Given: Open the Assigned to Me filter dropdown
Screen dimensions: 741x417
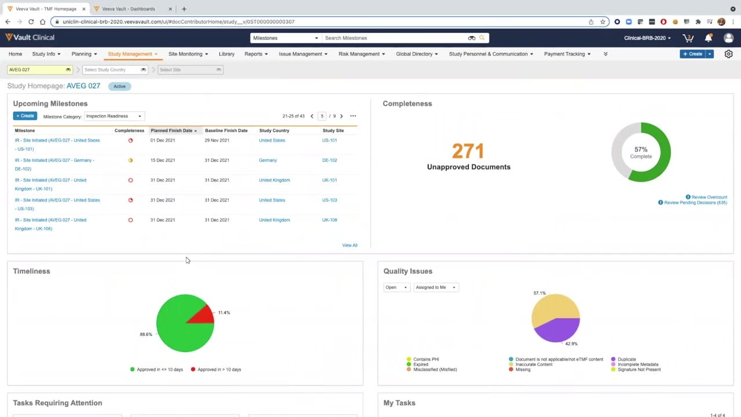Looking at the screenshot, I should [435, 287].
